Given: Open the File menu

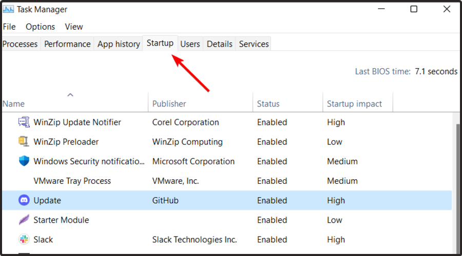Looking at the screenshot, I should [x=9, y=27].
